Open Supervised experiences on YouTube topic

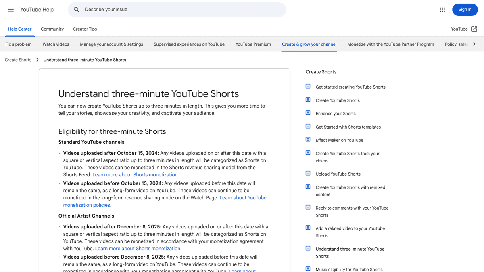click(x=189, y=44)
